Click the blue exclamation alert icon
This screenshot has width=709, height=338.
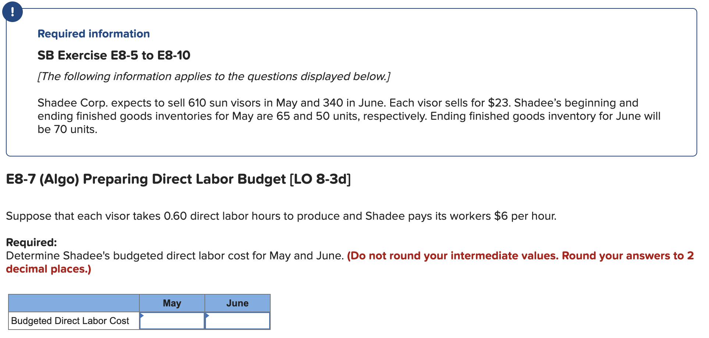[13, 11]
